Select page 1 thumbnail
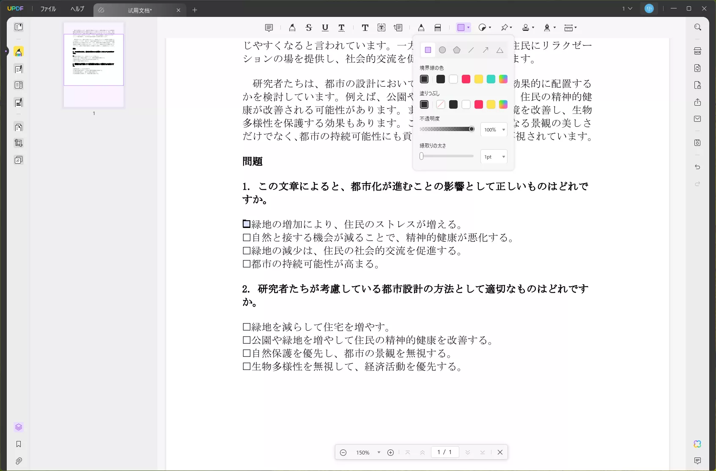 pyautogui.click(x=94, y=65)
